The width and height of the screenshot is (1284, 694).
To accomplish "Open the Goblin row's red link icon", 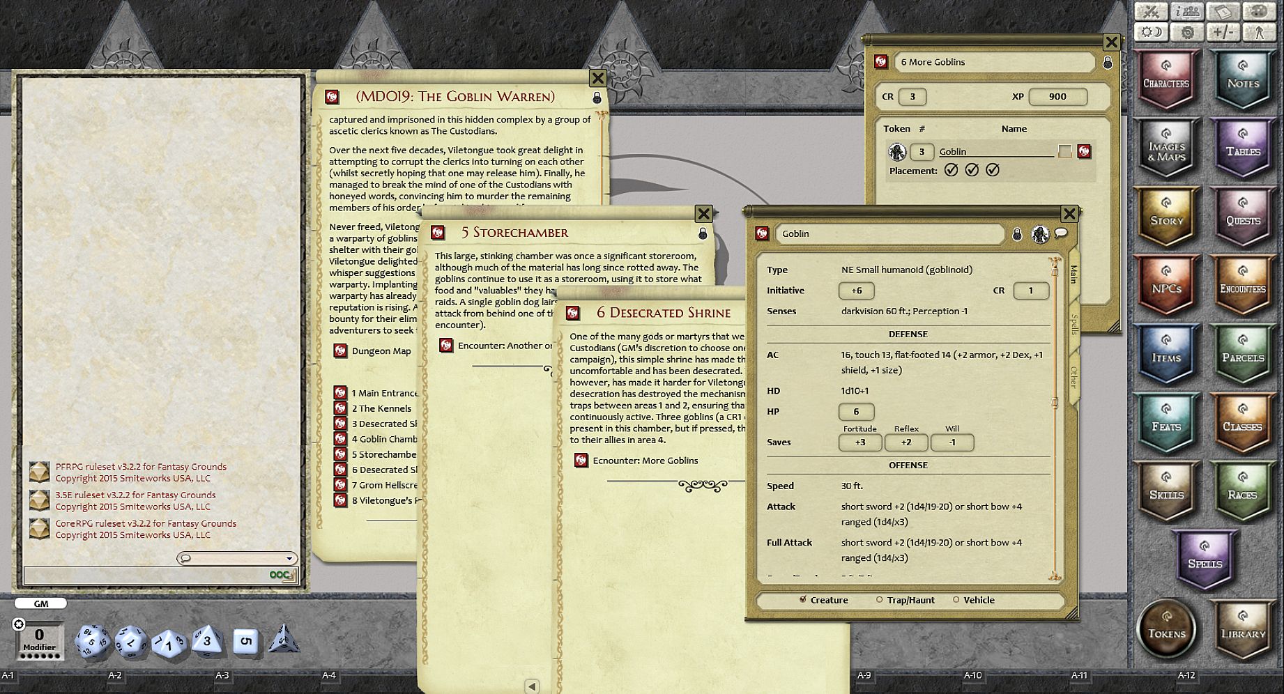I will (1084, 151).
